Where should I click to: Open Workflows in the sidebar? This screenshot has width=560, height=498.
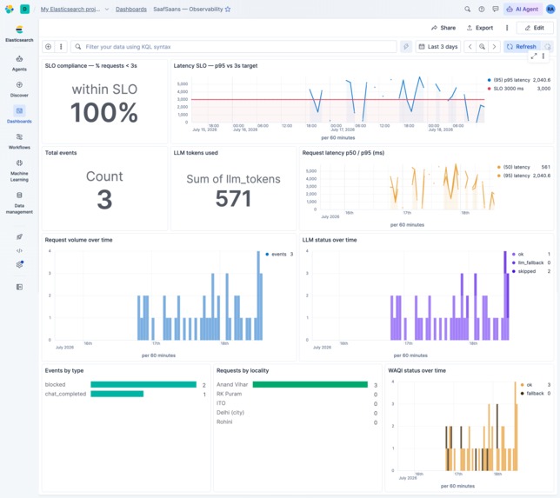click(x=19, y=142)
